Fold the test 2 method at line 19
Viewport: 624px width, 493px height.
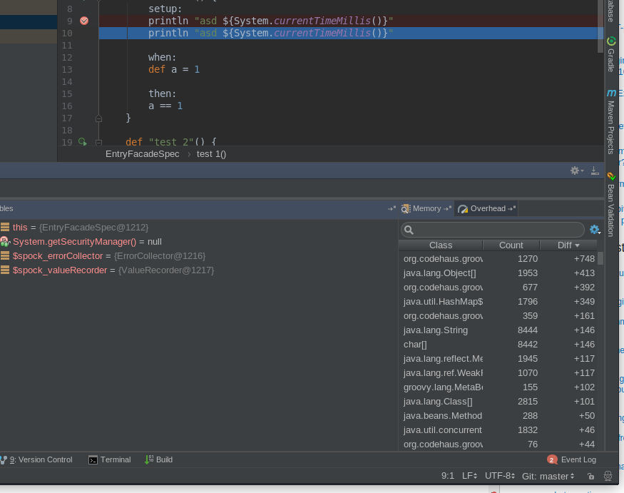(x=98, y=142)
